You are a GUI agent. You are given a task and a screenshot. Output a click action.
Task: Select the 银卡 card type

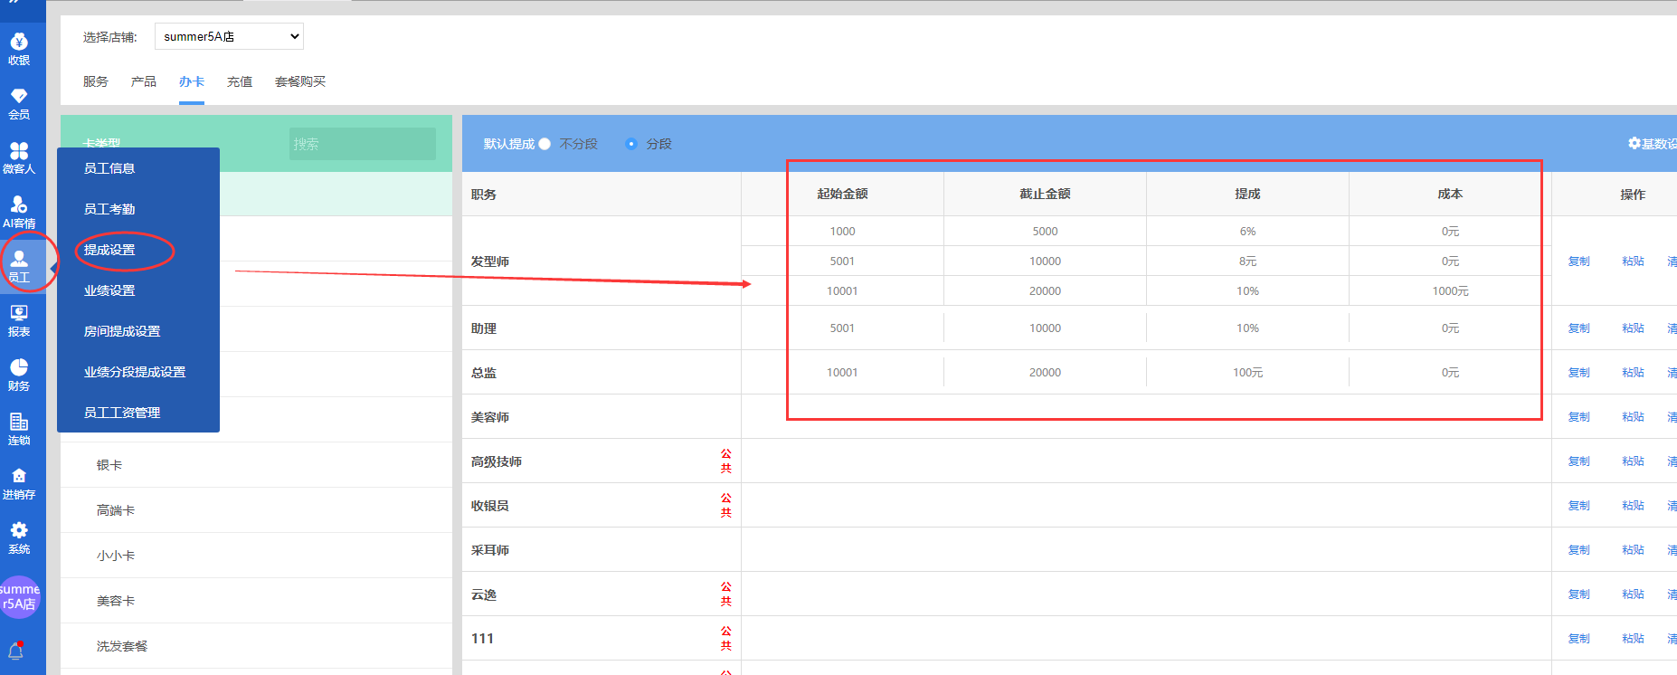[256, 465]
